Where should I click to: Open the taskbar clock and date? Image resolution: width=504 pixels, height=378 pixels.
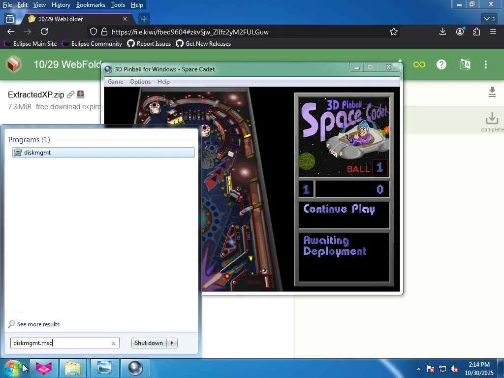click(479, 369)
